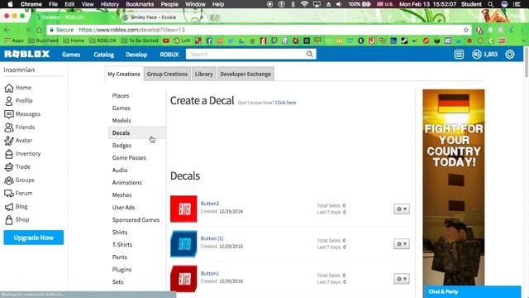Open the Bookmarks menu in menu bar
The image size is (529, 298).
140,4
